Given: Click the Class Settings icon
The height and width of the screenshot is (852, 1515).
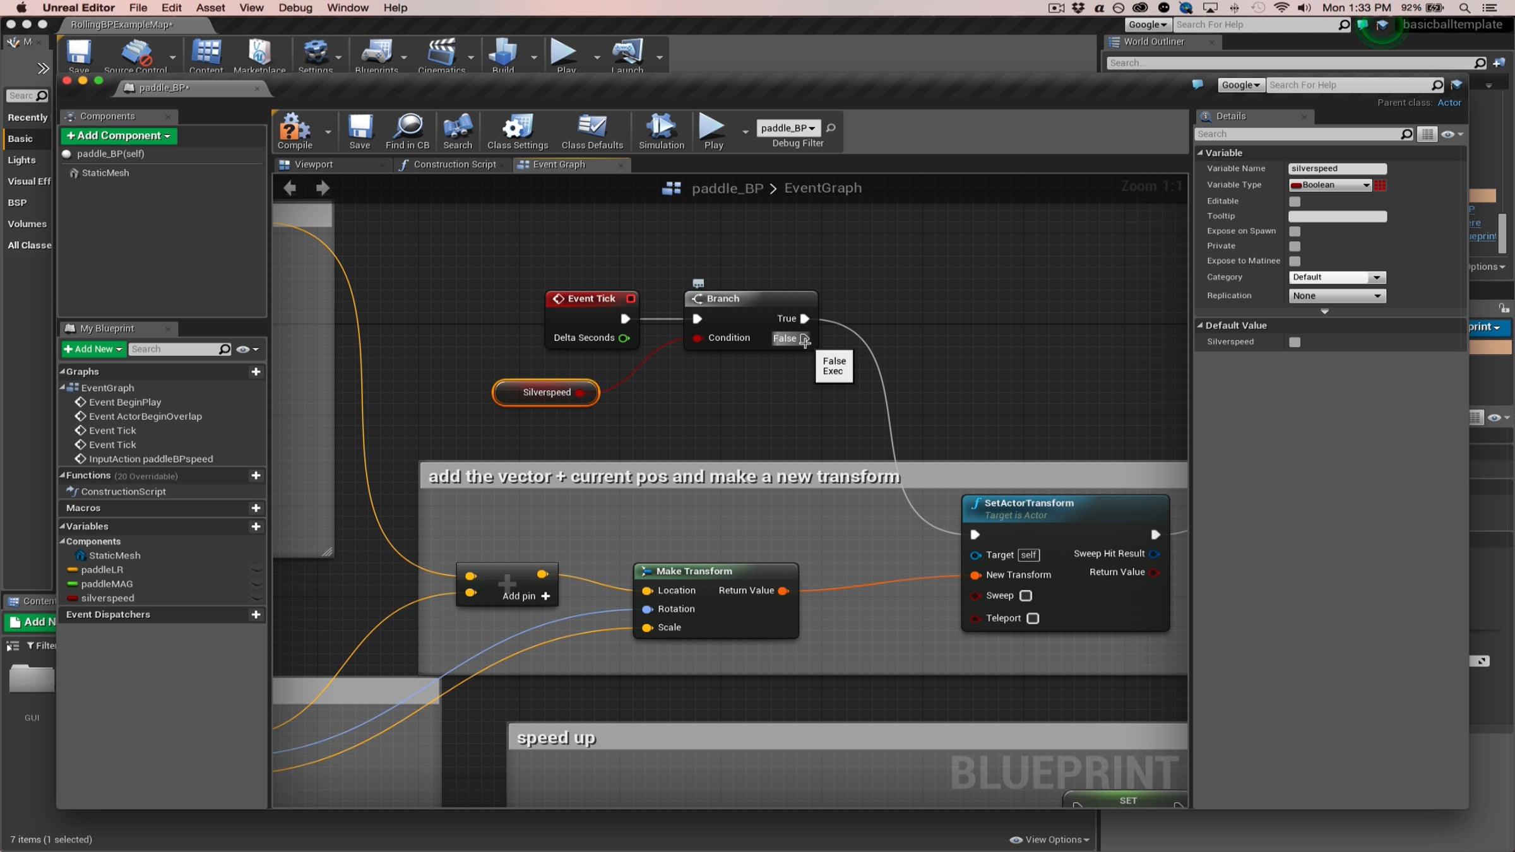Looking at the screenshot, I should click(517, 127).
